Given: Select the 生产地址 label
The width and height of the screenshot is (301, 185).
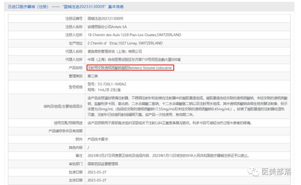Looking at the screenshot, I should tap(76, 43).
